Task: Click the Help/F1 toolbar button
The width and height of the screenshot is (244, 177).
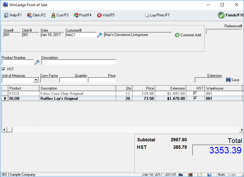Action: point(13,15)
